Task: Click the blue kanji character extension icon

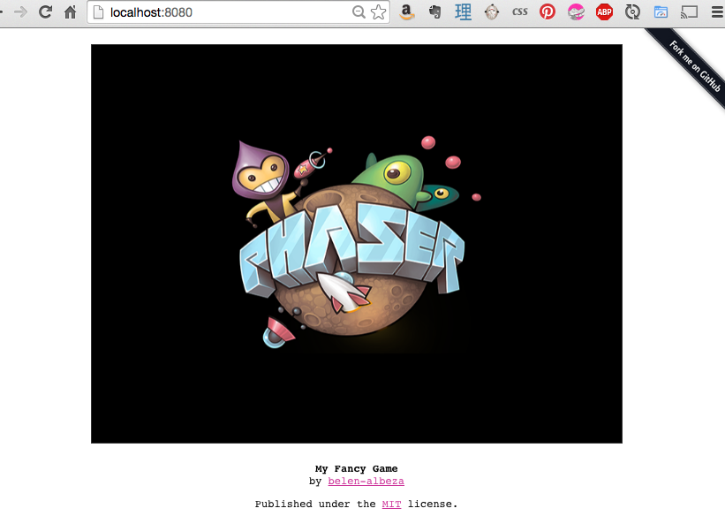Action: pyautogui.click(x=463, y=12)
